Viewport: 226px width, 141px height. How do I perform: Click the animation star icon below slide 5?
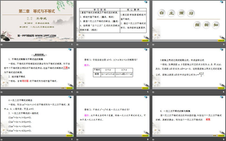coord(77,92)
